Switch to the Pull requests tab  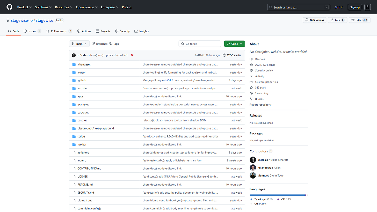click(59, 31)
